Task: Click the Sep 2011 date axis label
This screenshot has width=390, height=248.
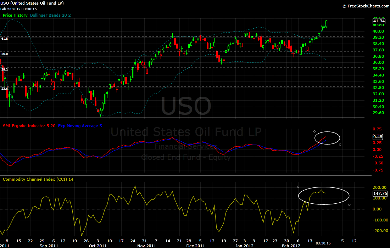Action: [49, 246]
